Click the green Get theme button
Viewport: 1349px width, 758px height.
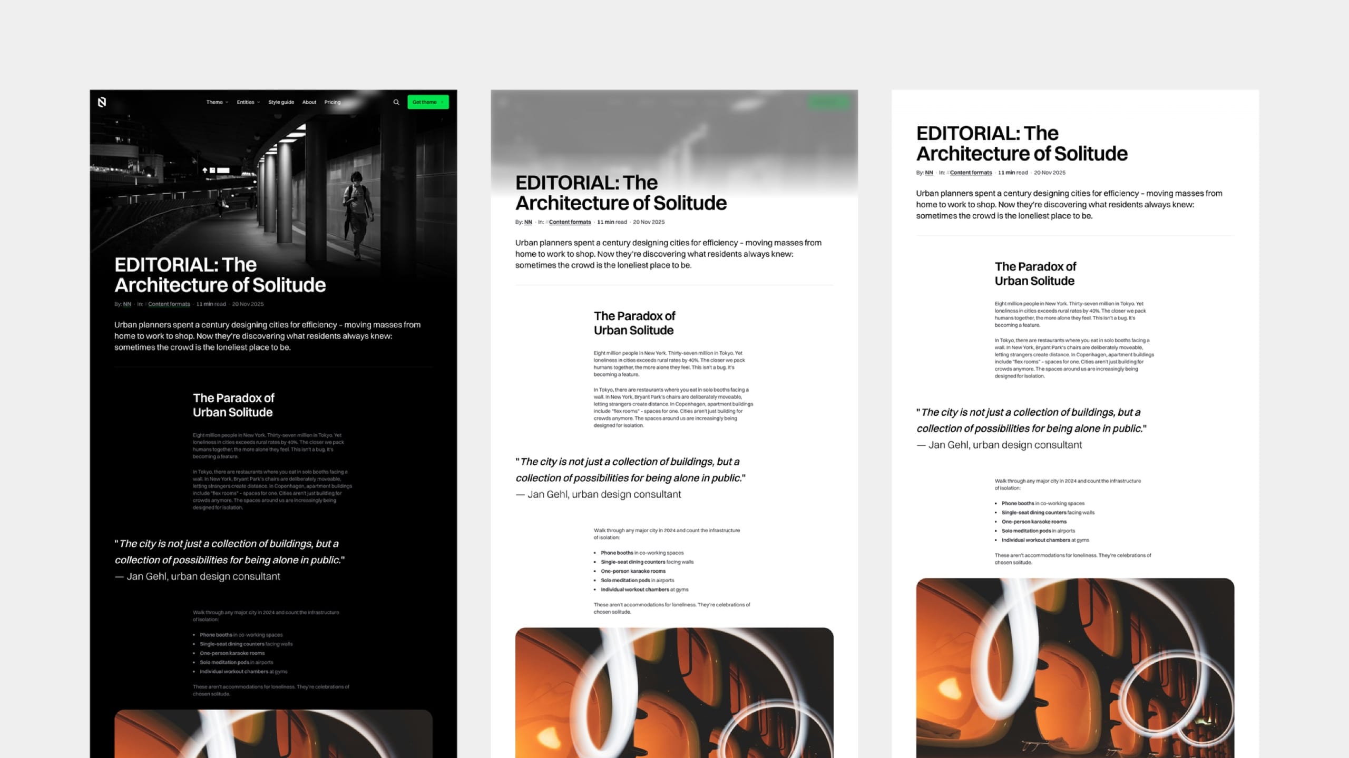click(428, 102)
